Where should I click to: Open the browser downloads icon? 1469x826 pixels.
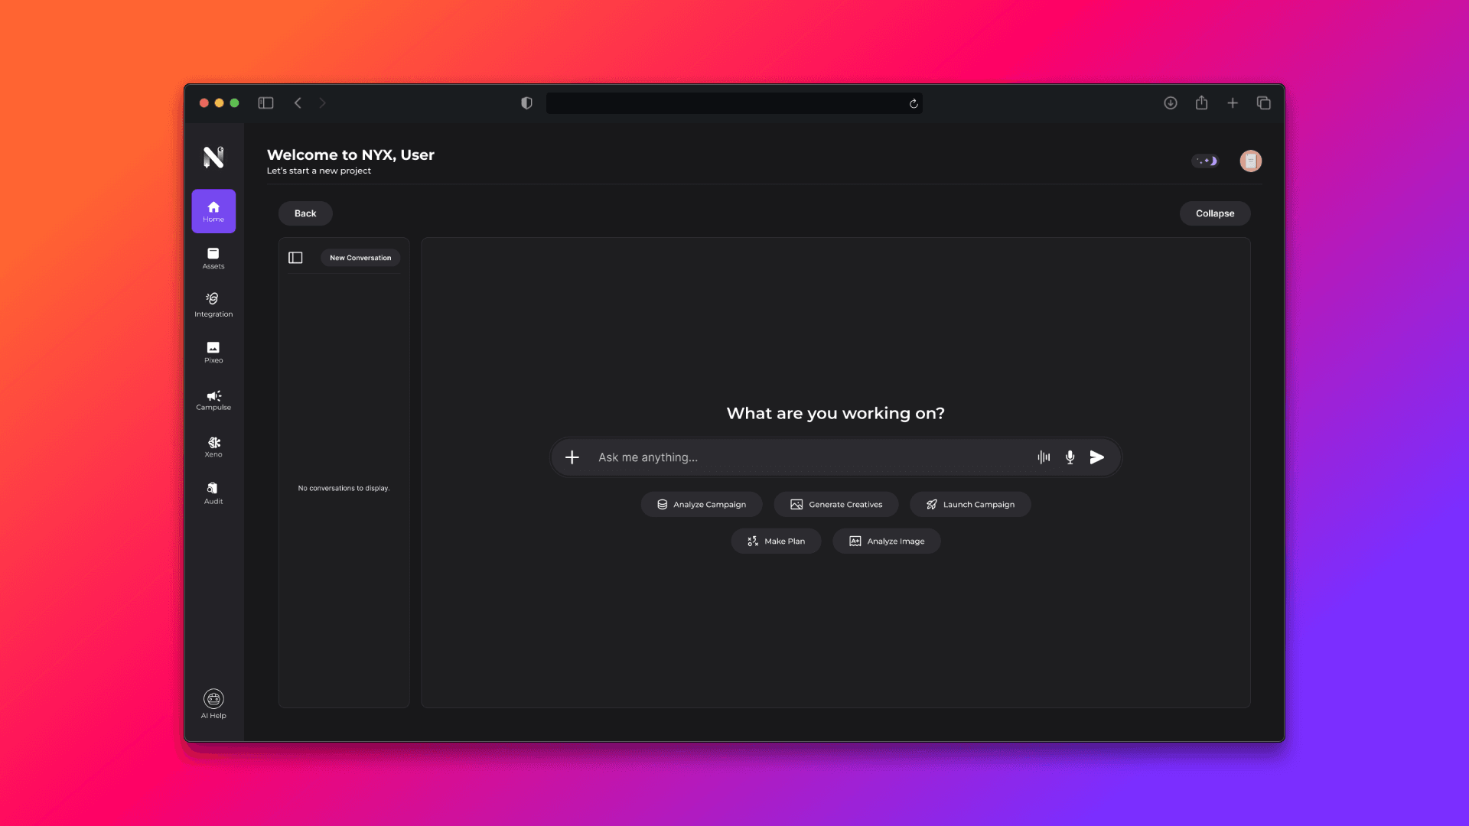1171,103
